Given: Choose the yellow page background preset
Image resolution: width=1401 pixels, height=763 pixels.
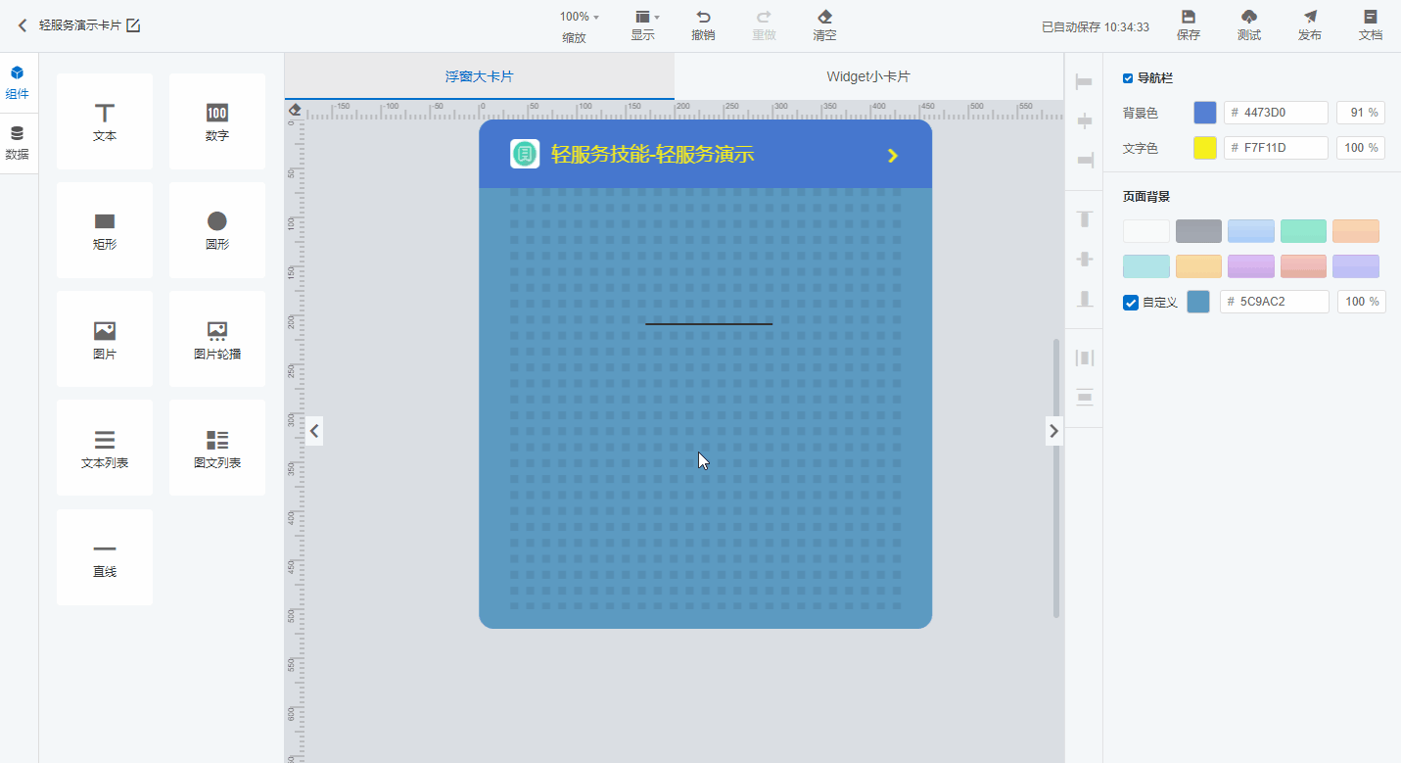Looking at the screenshot, I should (1198, 266).
